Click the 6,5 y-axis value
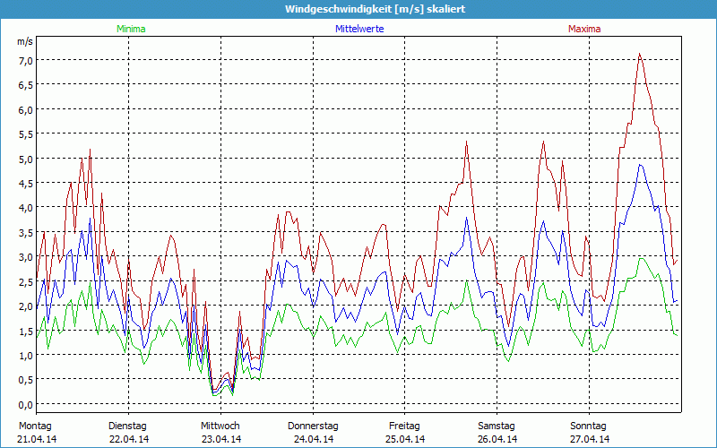This screenshot has width=717, height=448. click(x=25, y=85)
